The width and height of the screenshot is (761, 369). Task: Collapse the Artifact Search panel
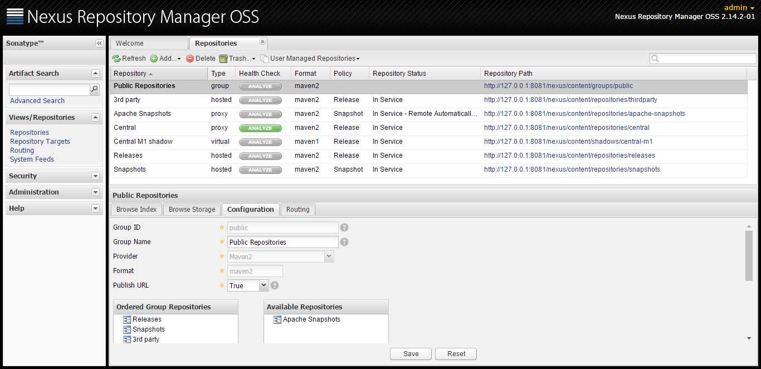pyautogui.click(x=95, y=74)
